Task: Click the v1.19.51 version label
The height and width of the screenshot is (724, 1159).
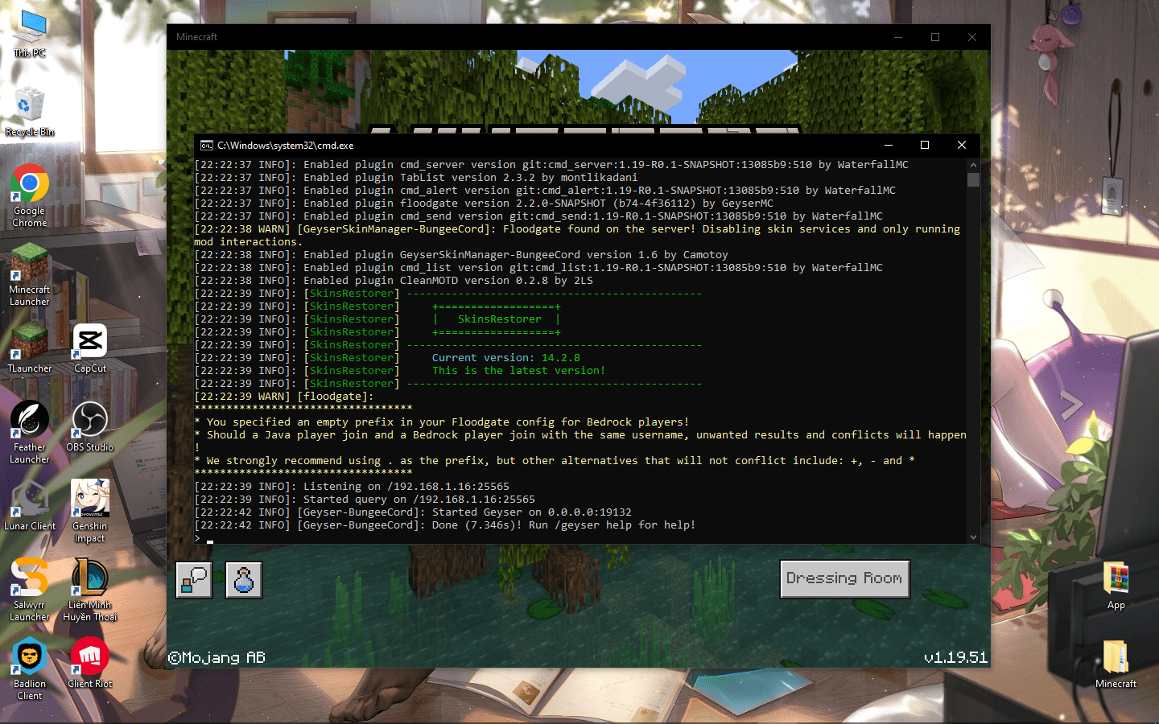Action: pos(955,658)
